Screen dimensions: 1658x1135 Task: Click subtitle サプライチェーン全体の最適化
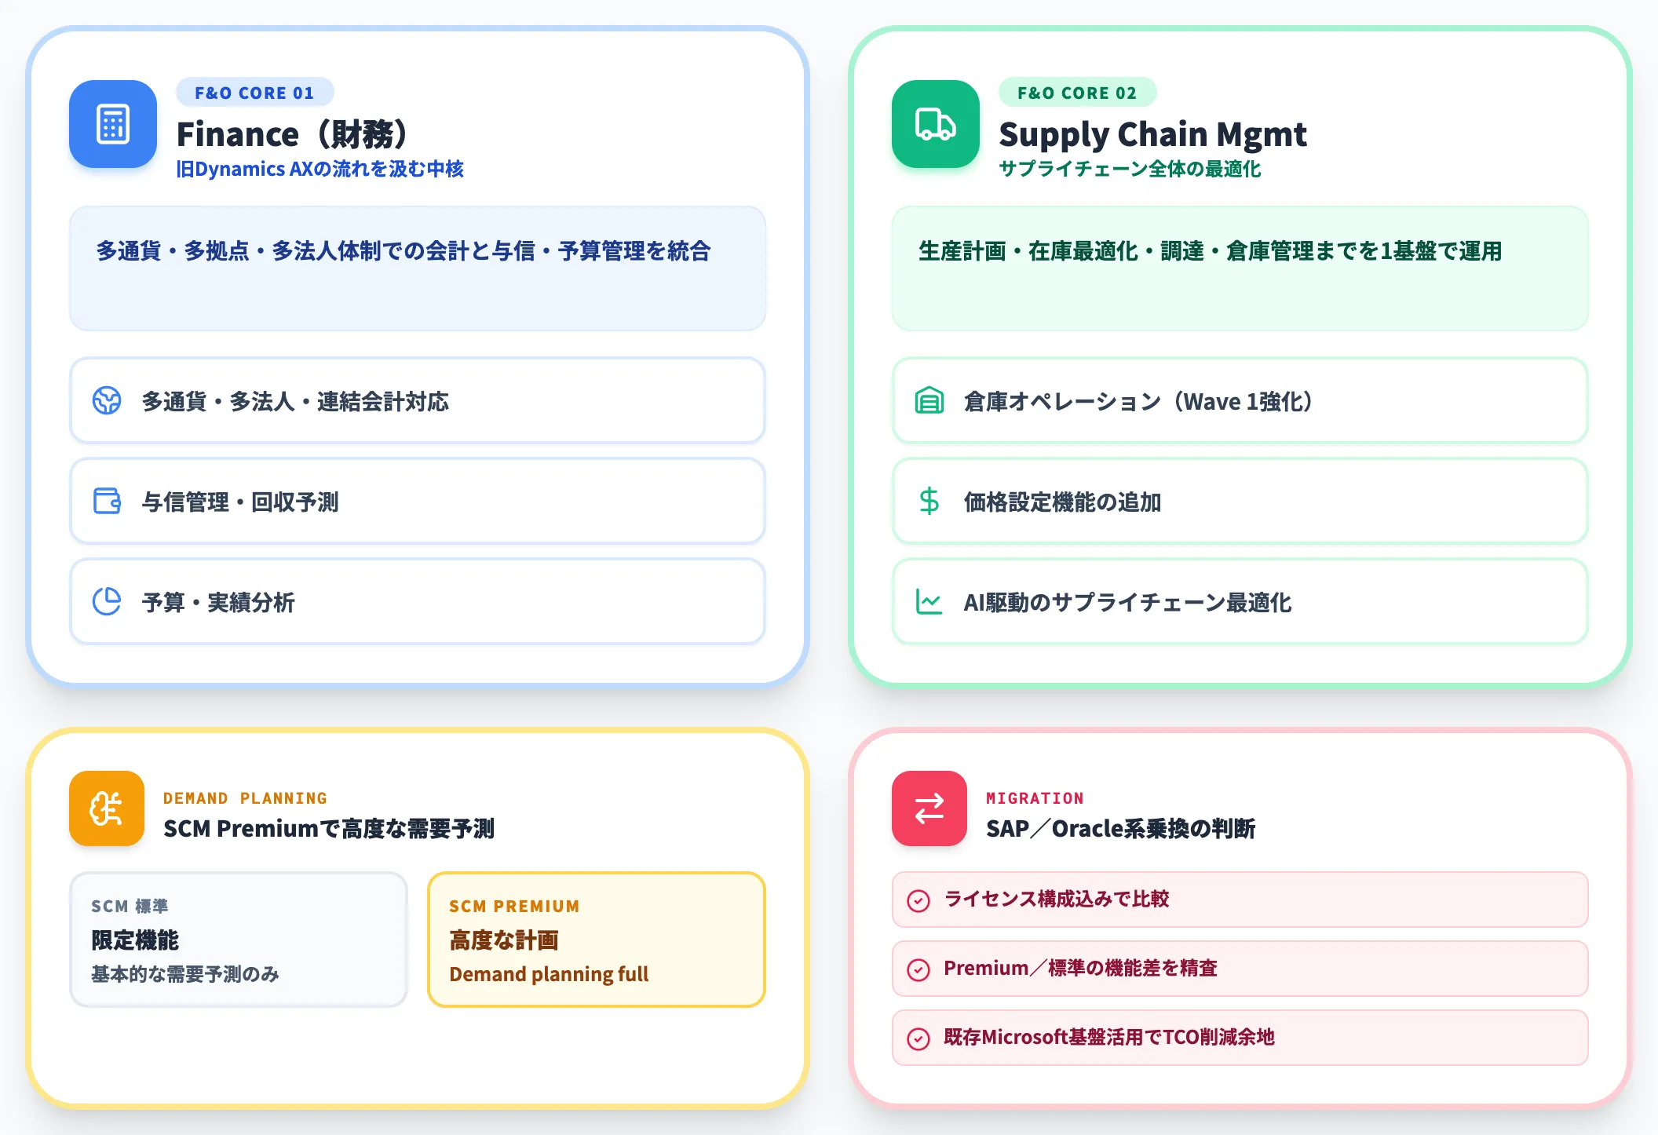click(x=1130, y=169)
